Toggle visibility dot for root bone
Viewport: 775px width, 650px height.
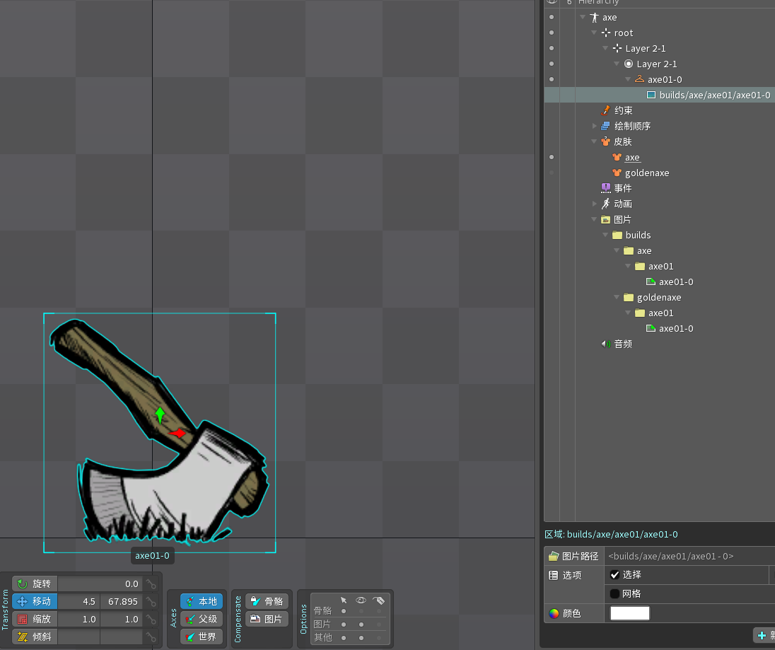552,33
